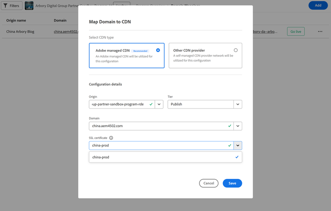Click the SSL certificate info icon

tap(111, 138)
